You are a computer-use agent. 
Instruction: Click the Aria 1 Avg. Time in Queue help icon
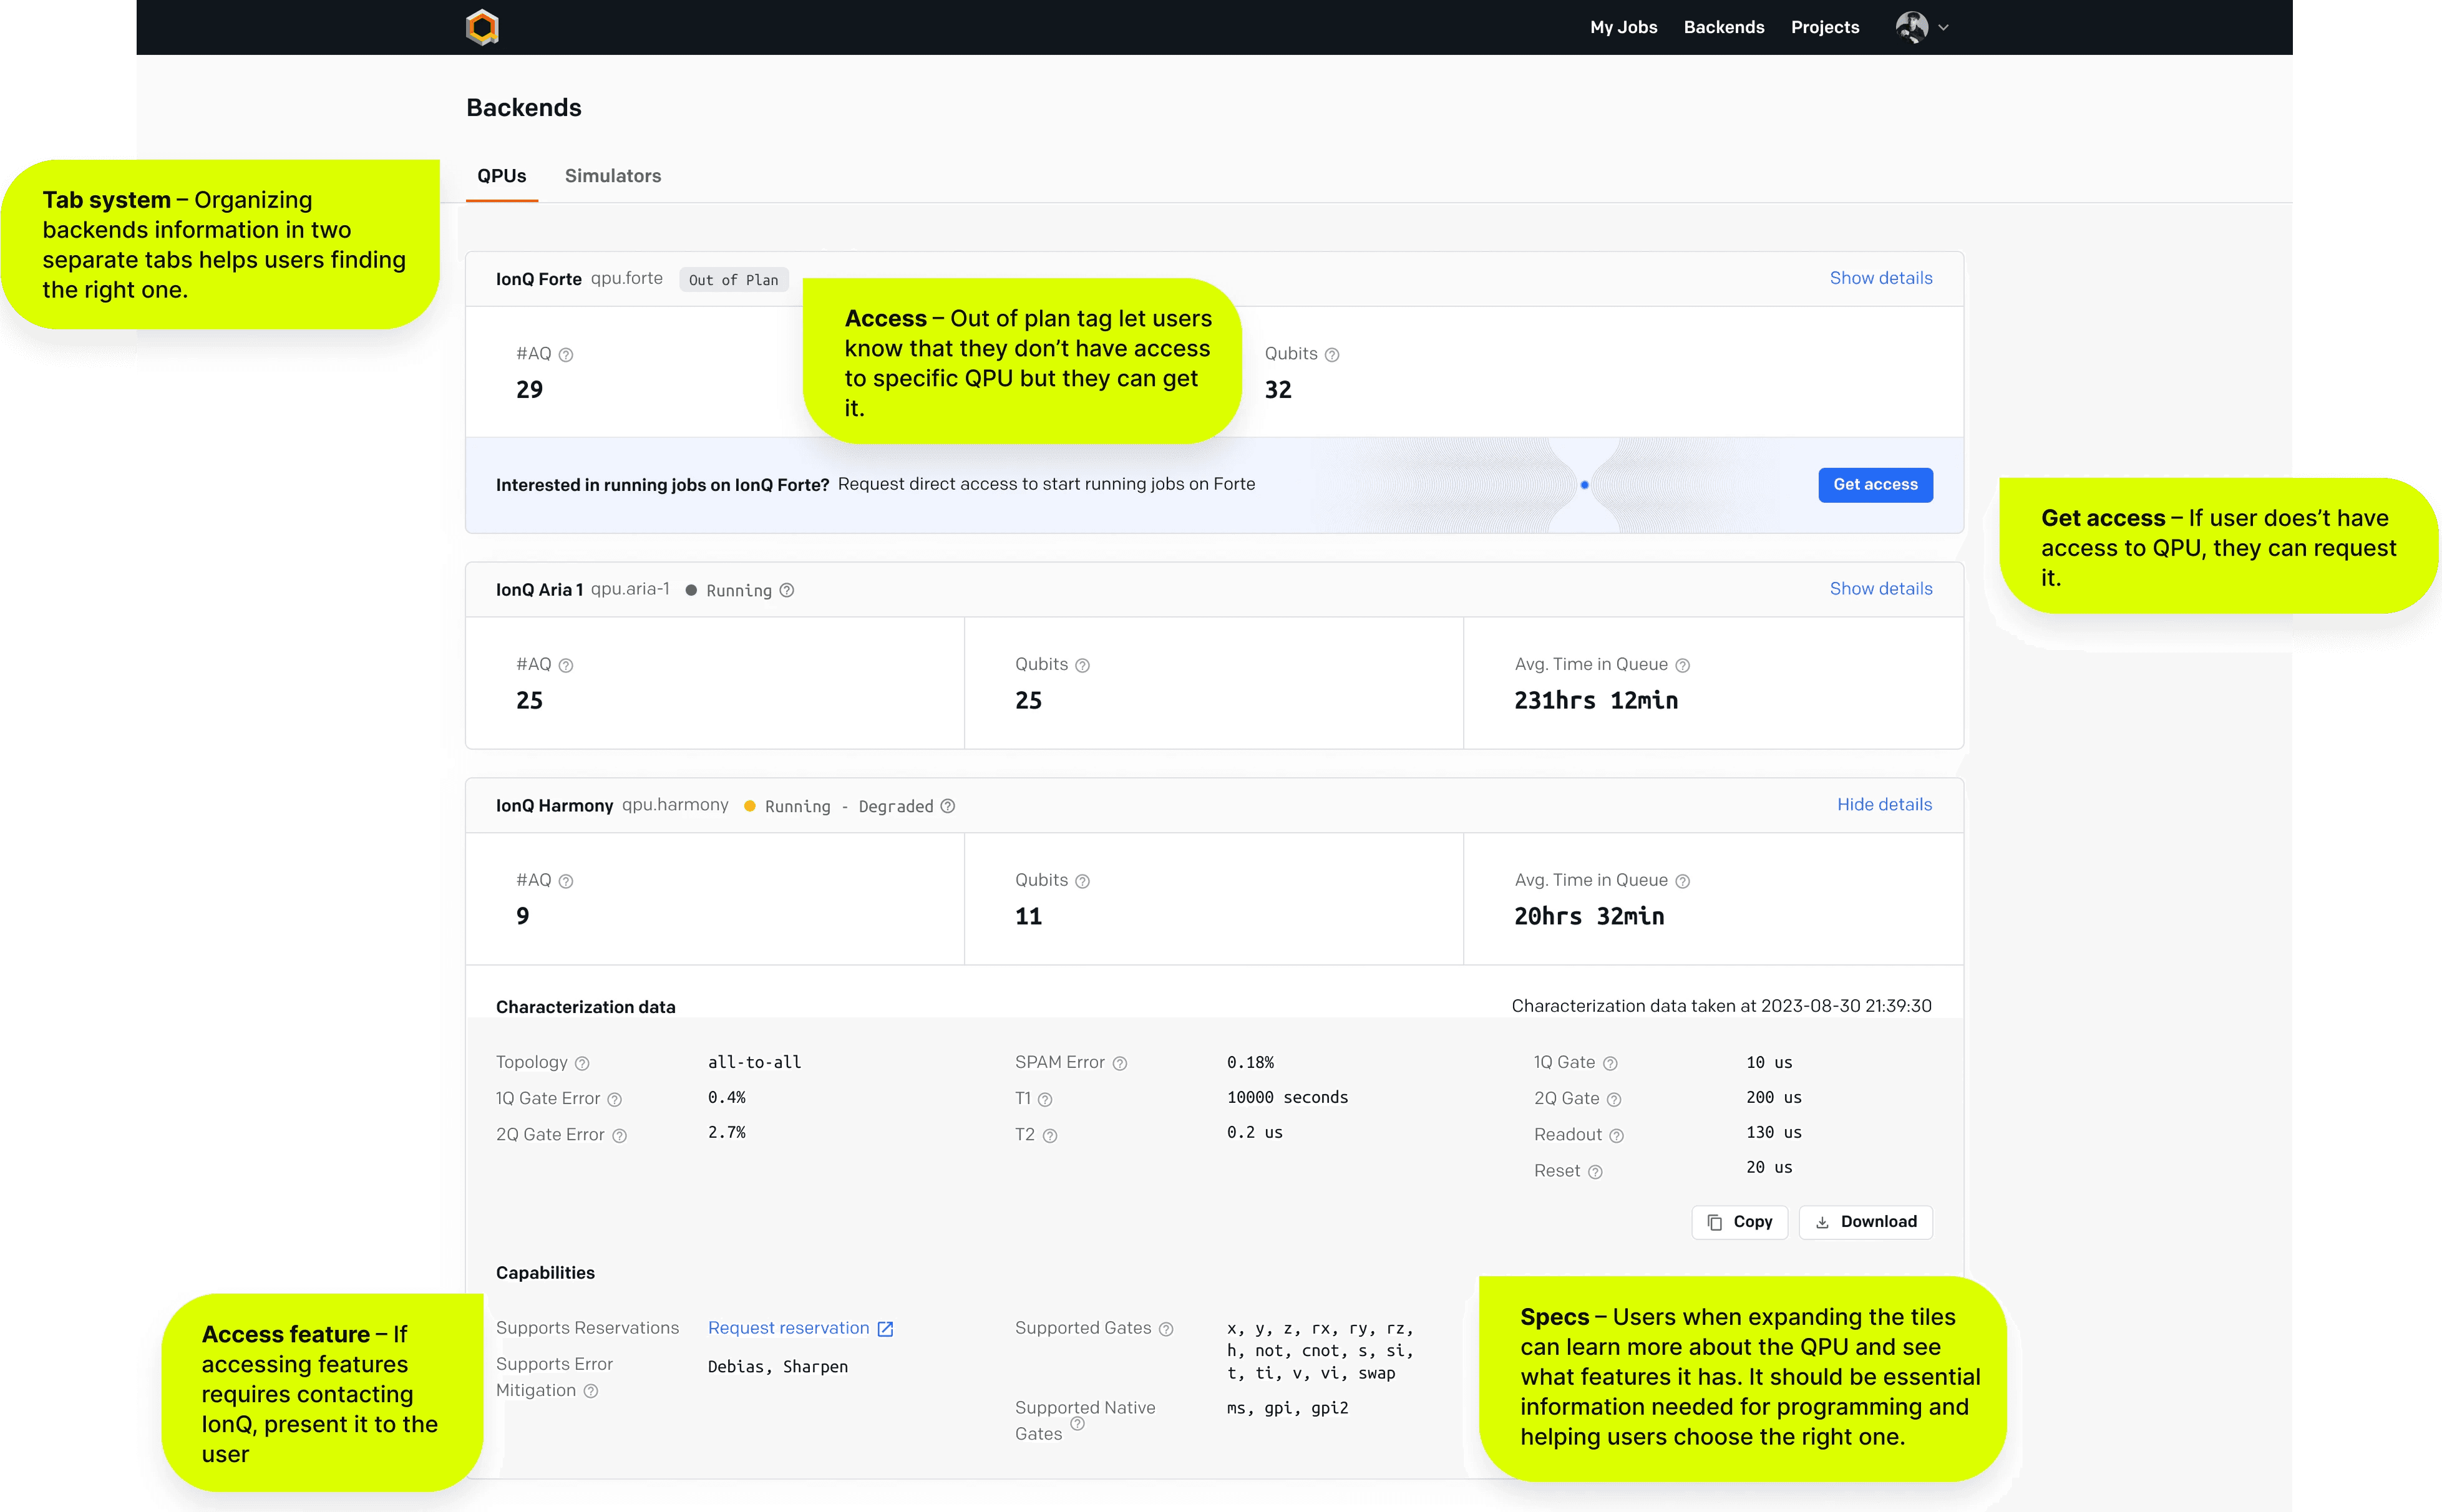1683,665
